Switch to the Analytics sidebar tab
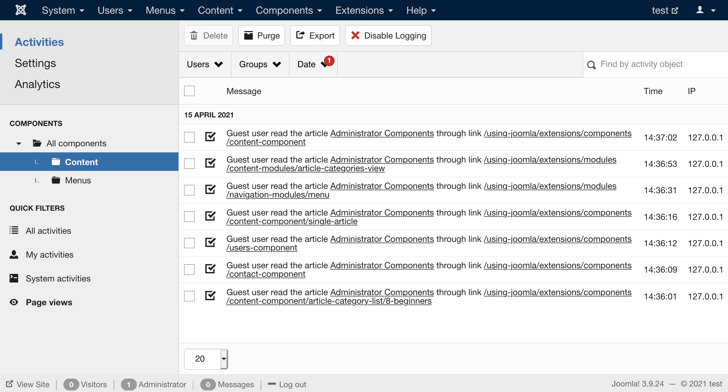This screenshot has width=728, height=392. [x=37, y=84]
